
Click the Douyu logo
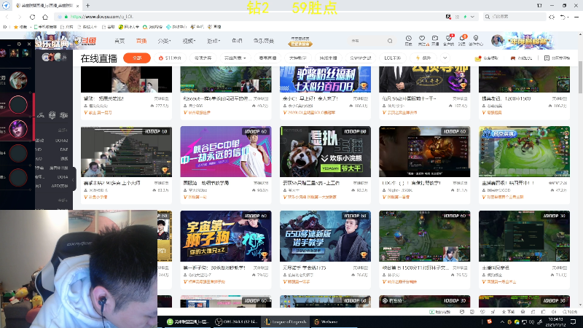[x=85, y=41]
